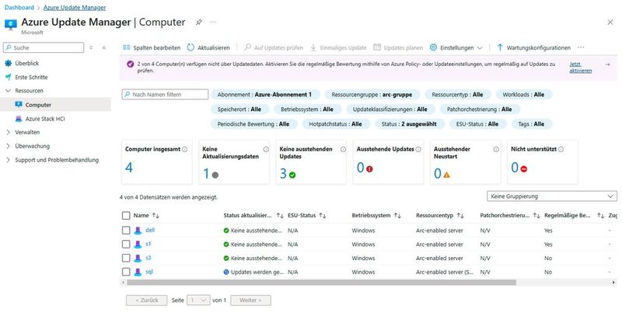Screen dimensions: 622x316
Task: Click the Keine ausstehenden Updates count 3
Action: [x=283, y=173]
